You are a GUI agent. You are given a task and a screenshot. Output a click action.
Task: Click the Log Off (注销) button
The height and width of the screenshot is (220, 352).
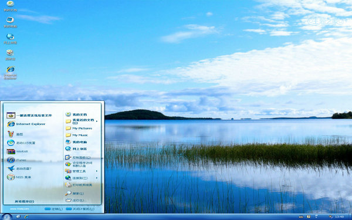53,209
